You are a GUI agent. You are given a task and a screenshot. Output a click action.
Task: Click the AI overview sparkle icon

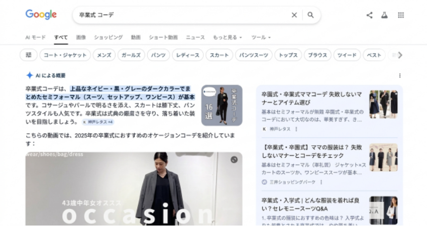[x=30, y=75]
